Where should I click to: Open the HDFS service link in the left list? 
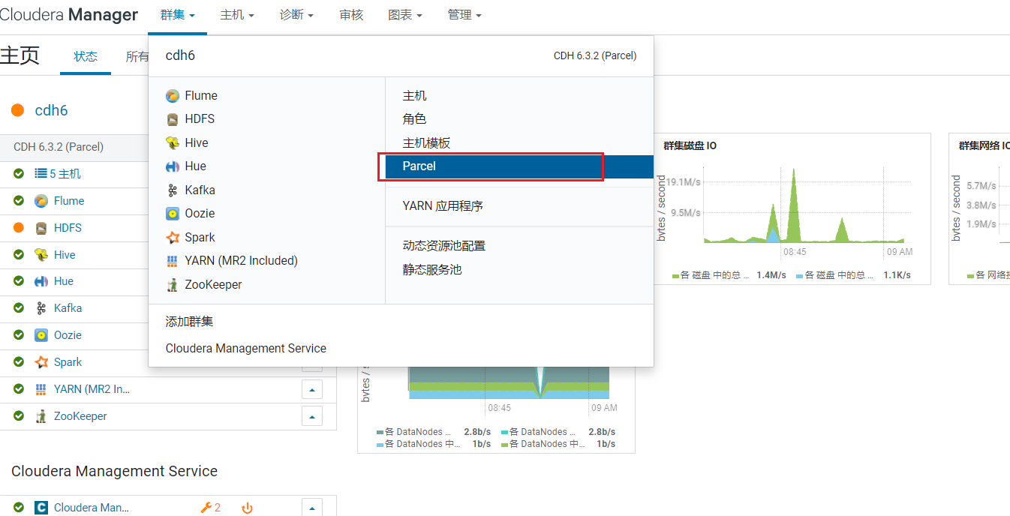(68, 228)
